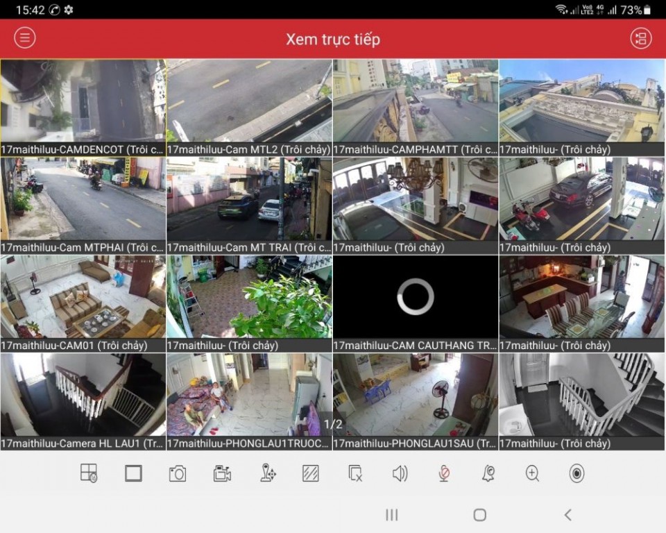Change the window division layout

coord(89,473)
